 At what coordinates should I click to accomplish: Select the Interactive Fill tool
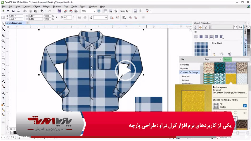(3, 110)
